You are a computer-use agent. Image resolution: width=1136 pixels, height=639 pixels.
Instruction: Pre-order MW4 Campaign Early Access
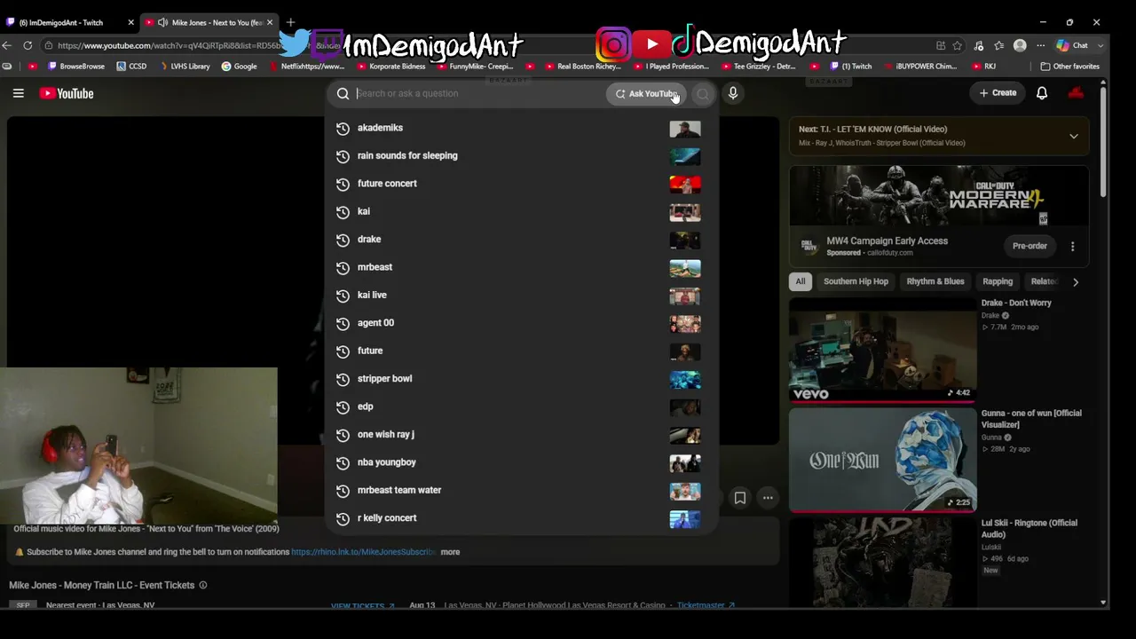click(x=1029, y=246)
